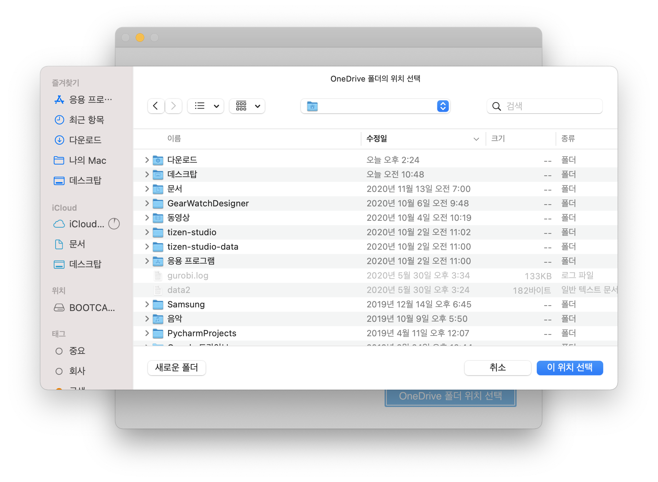The image size is (658, 482).
Task: Select the 다운로드 folder icon in list
Action: tap(158, 160)
